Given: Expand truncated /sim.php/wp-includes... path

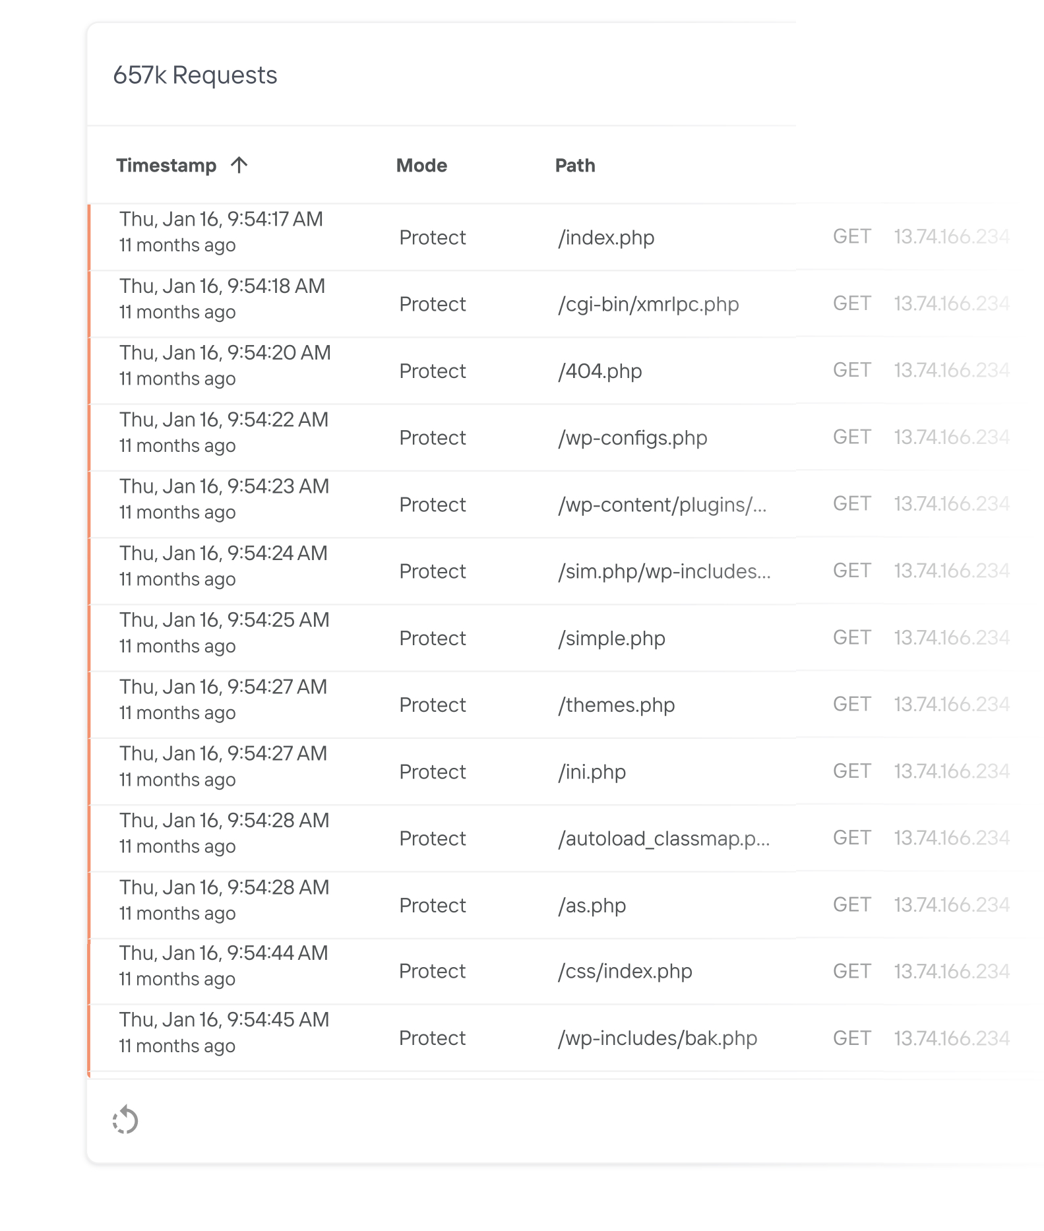Looking at the screenshot, I should (664, 571).
